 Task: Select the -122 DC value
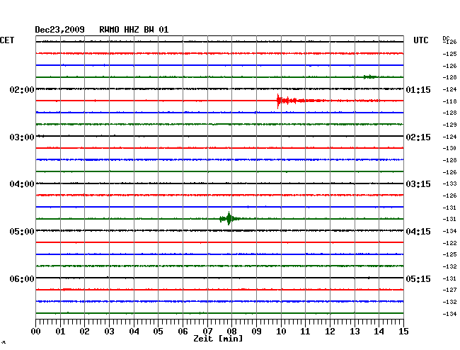tap(449, 243)
